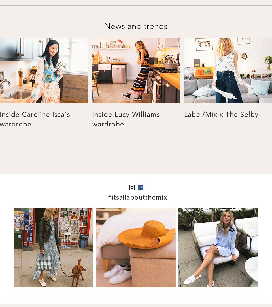Click the 'News and trends' heading

[x=136, y=26]
